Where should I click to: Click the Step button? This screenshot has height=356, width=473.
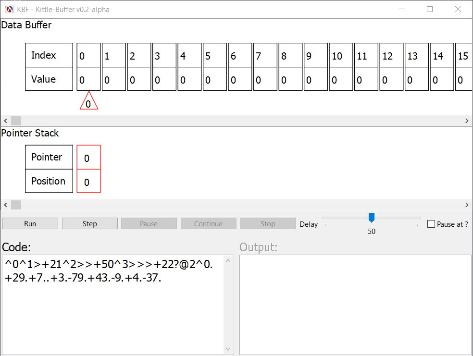click(90, 224)
